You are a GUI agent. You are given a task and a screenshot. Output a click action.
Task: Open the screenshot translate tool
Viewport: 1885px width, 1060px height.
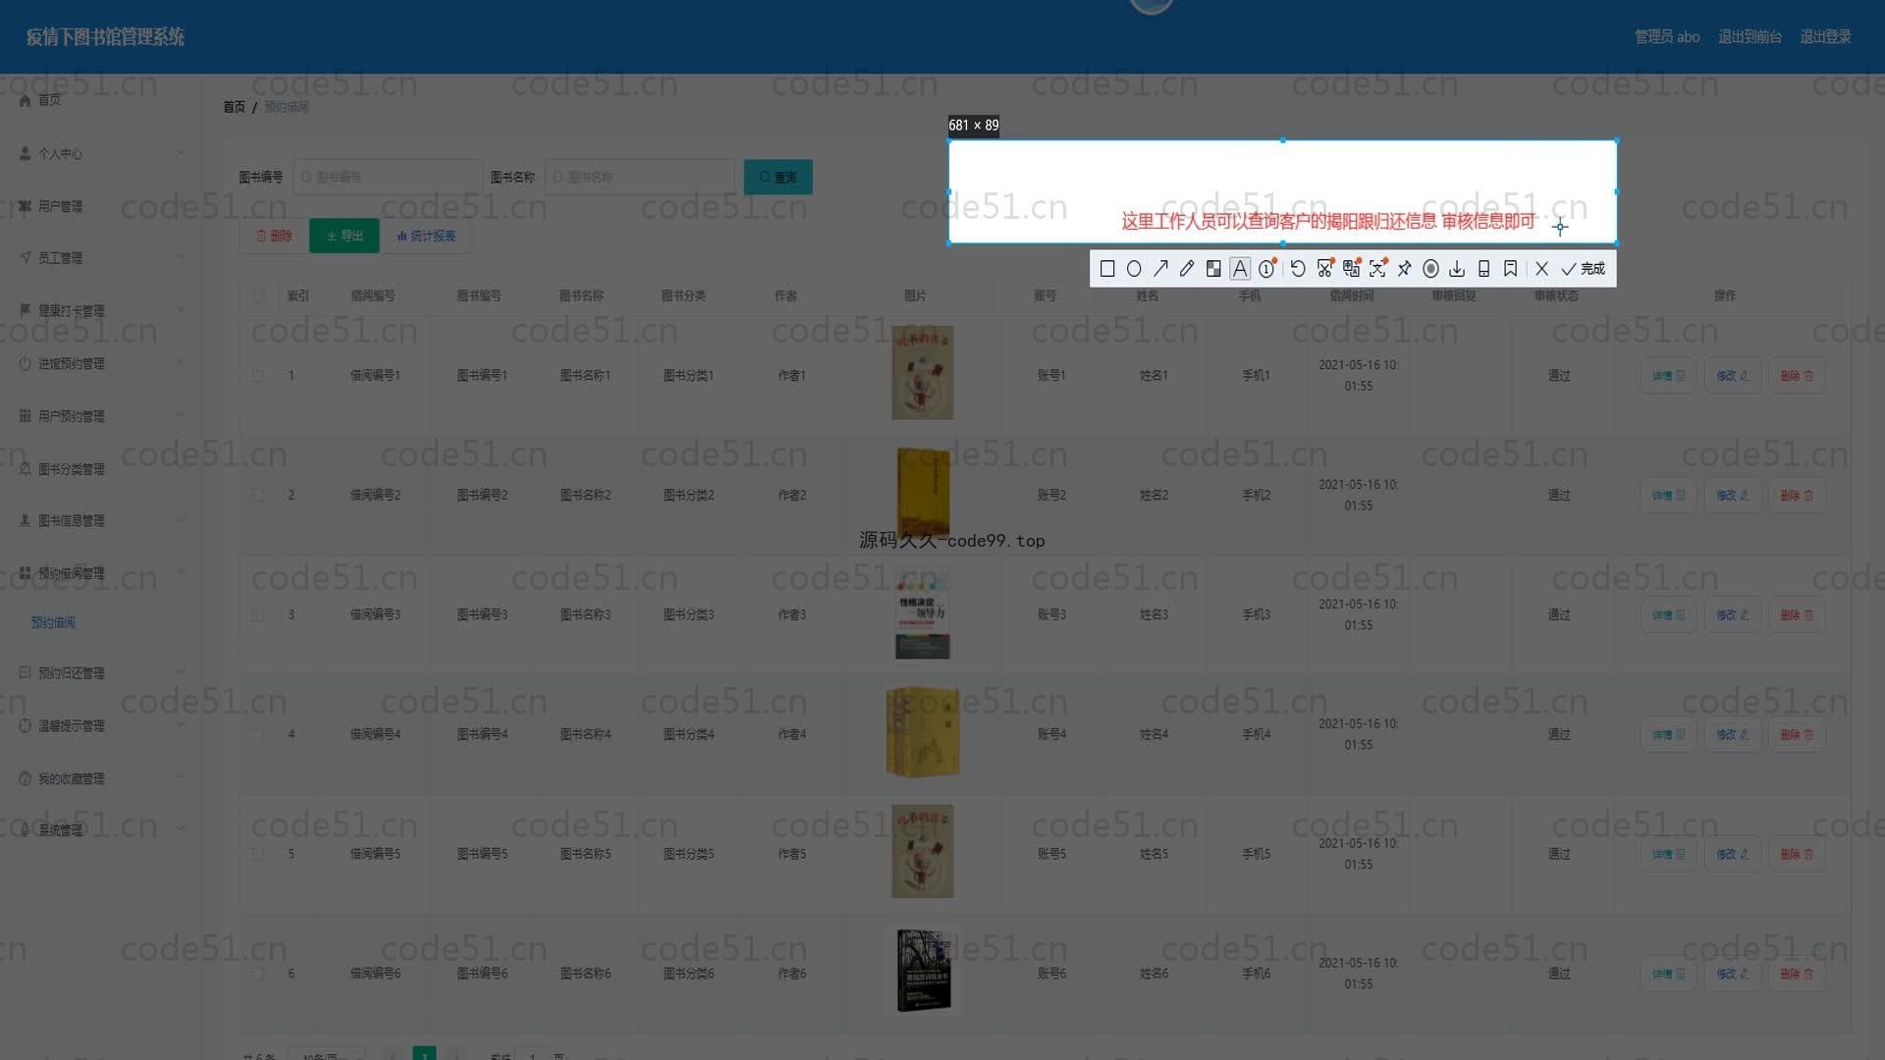pos(1352,269)
